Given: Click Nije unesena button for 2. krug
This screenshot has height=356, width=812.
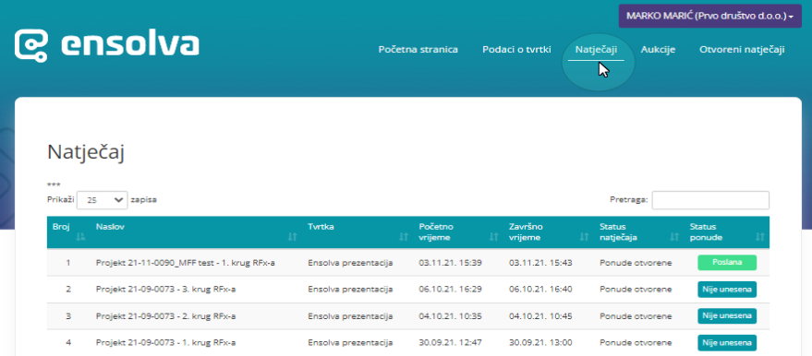Looking at the screenshot, I should click(727, 315).
